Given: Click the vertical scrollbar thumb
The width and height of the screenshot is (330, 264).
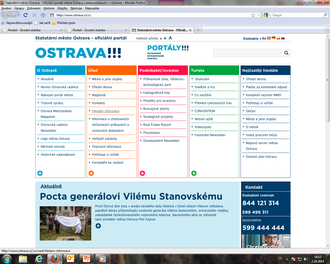Looking at the screenshot, I should coord(328,80).
